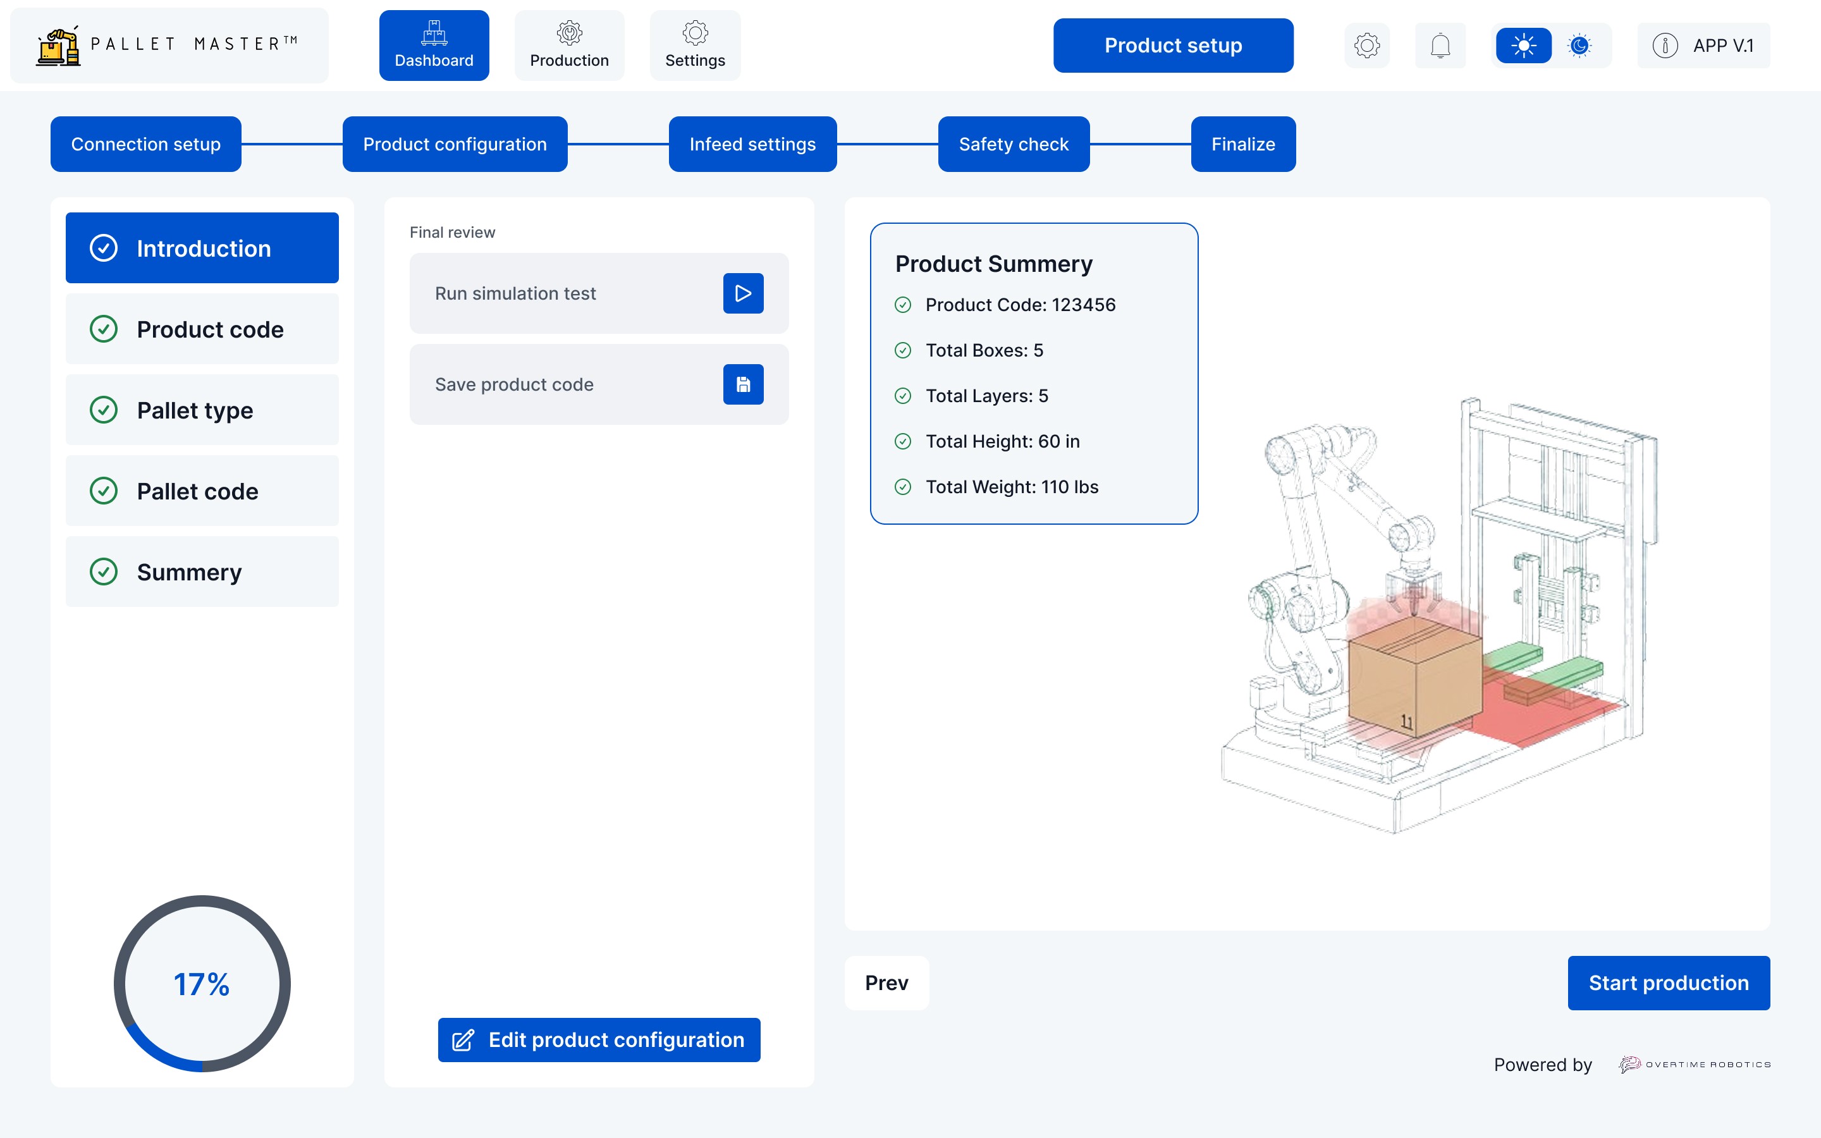Open the Settings tab
The image size is (1821, 1138).
[x=694, y=45]
